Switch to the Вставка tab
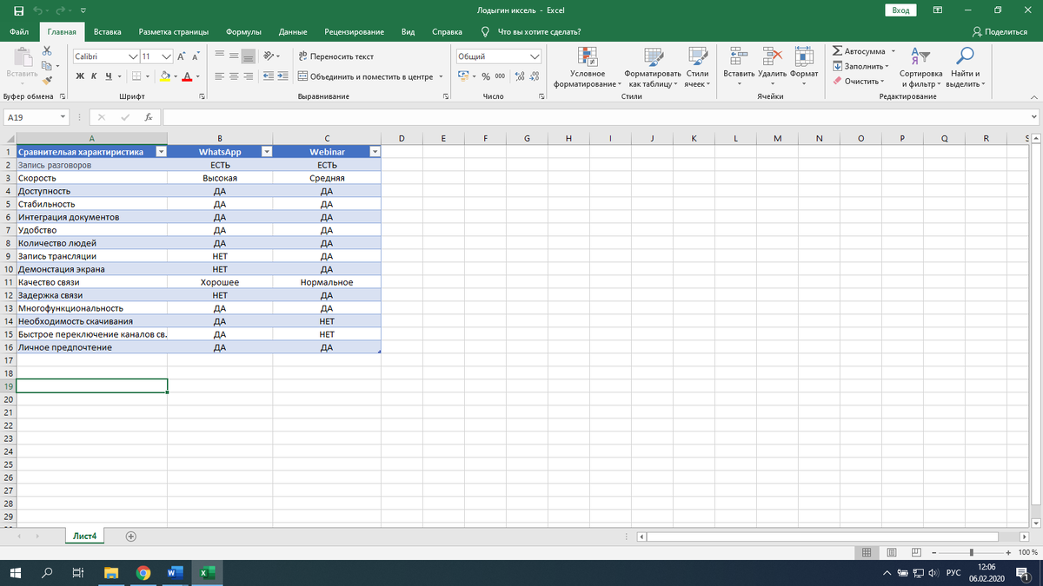This screenshot has height=586, width=1043. click(x=107, y=32)
